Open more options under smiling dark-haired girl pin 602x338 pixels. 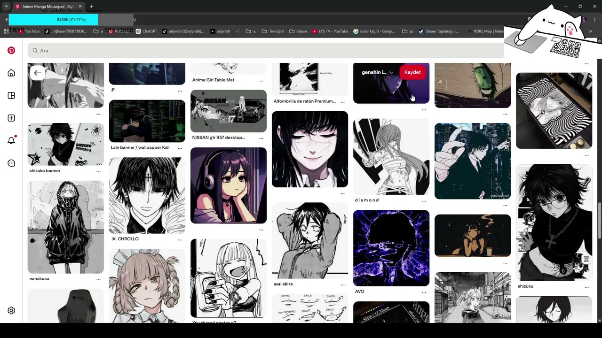pos(342,193)
